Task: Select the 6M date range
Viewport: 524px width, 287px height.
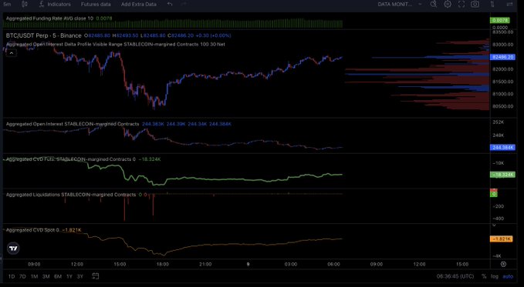Action: [x=58, y=276]
